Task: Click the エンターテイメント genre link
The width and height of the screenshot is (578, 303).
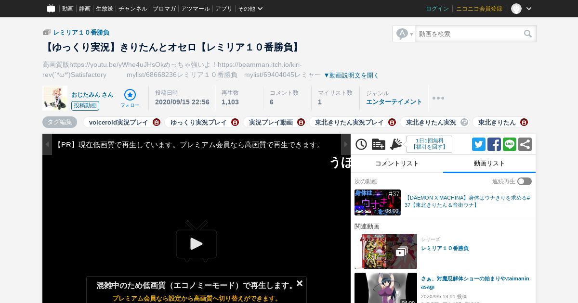Action: pyautogui.click(x=394, y=102)
